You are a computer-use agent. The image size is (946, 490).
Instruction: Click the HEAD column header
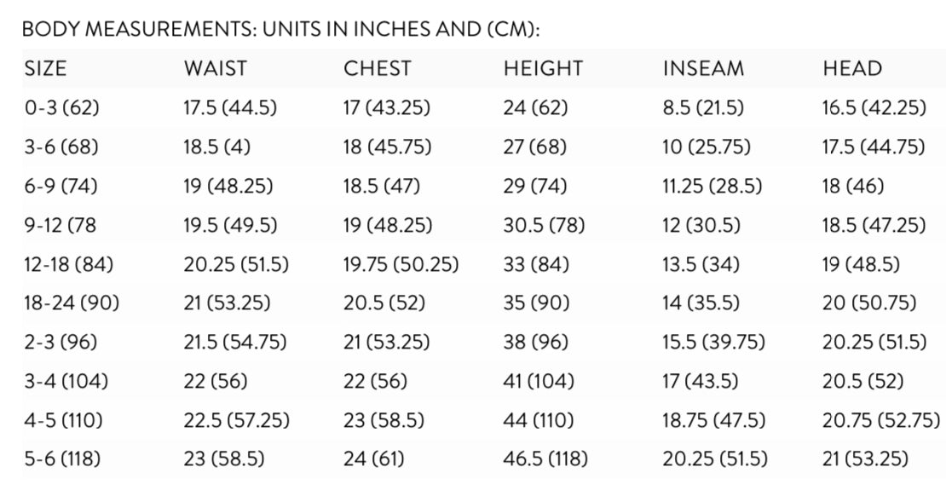click(x=852, y=69)
